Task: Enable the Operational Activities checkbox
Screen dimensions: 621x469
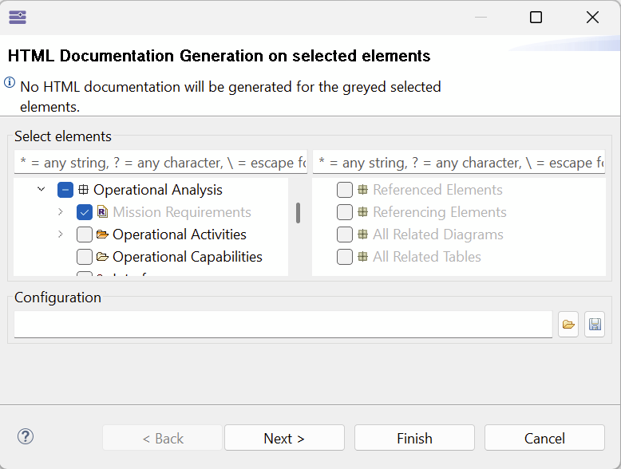Action: coord(85,235)
